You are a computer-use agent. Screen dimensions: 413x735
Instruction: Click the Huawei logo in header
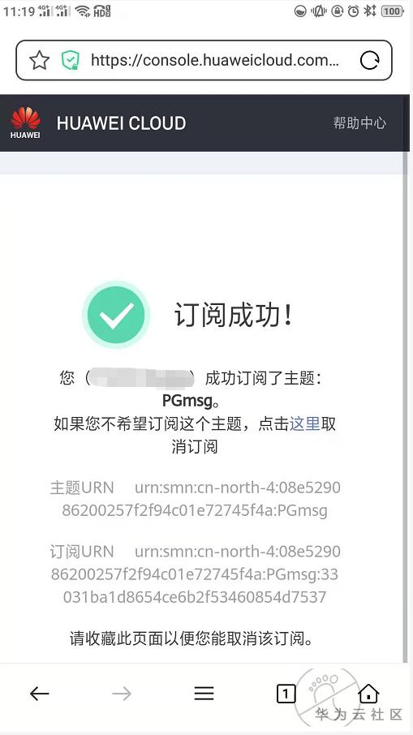pos(25,122)
